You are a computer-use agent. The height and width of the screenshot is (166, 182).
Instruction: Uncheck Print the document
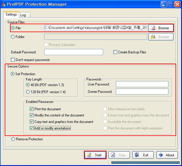32,109
